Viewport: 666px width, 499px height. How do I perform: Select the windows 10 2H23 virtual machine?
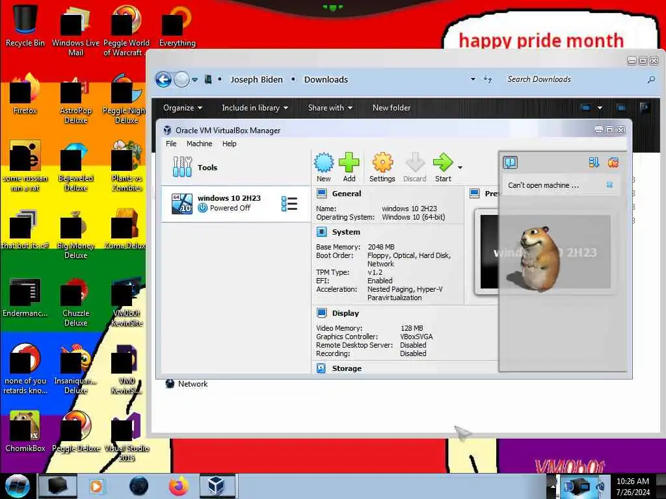236,203
